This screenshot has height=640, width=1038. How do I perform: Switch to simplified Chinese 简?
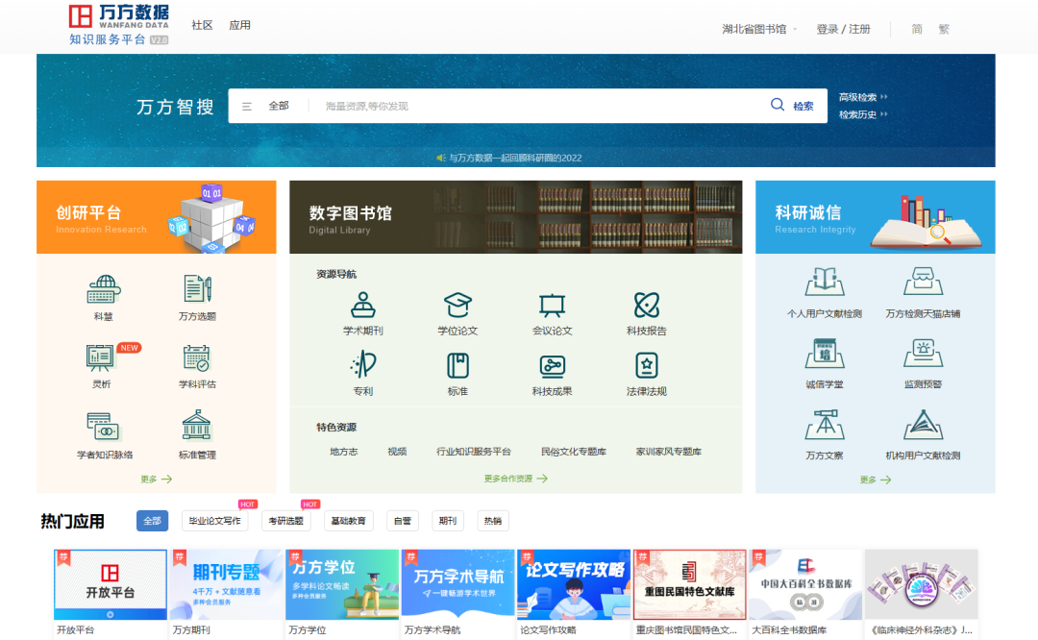(917, 29)
